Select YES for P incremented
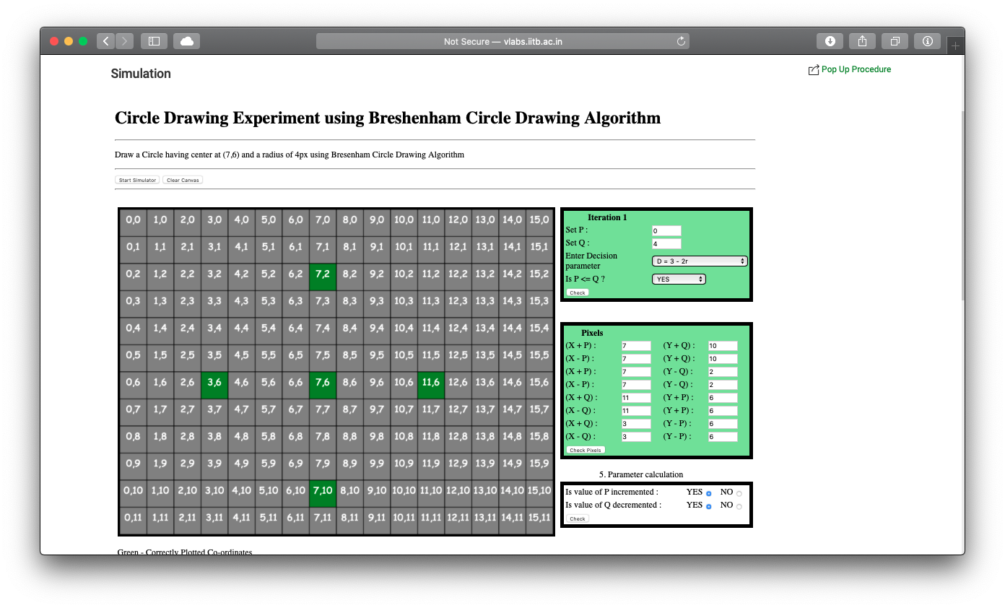 point(709,493)
